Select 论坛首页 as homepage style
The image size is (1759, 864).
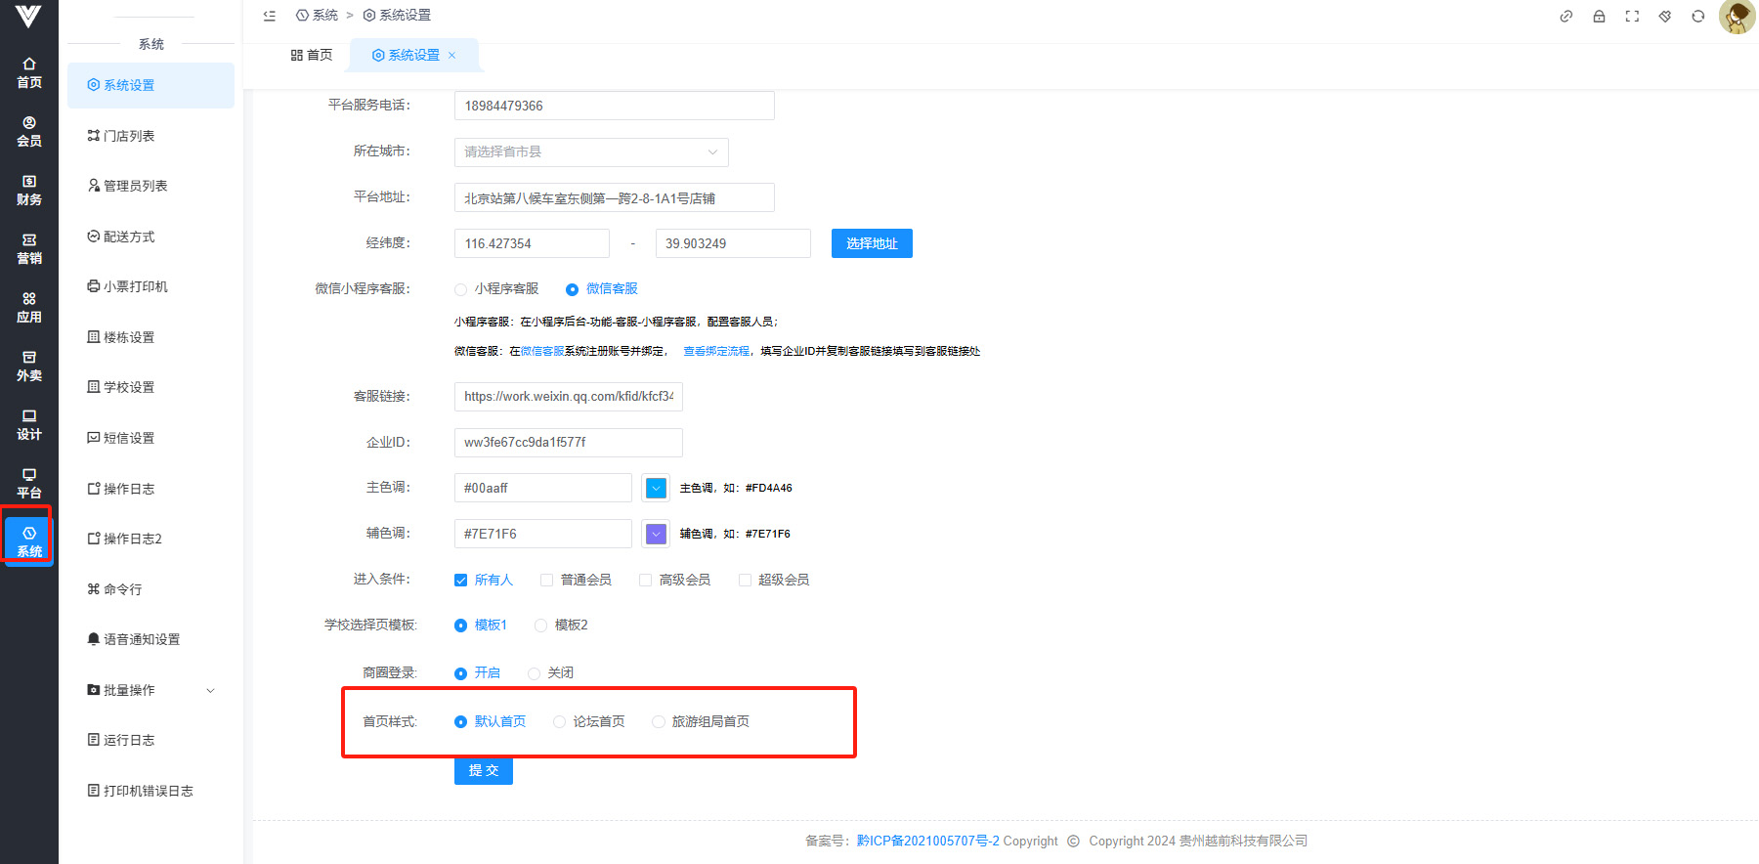(560, 722)
